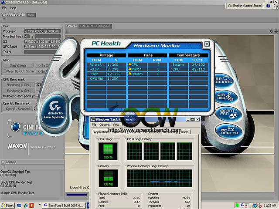Image resolution: width=279 pixels, height=209 pixels.
Task: Select the CINEBENCH Database tab
Action: click(x=95, y=26)
